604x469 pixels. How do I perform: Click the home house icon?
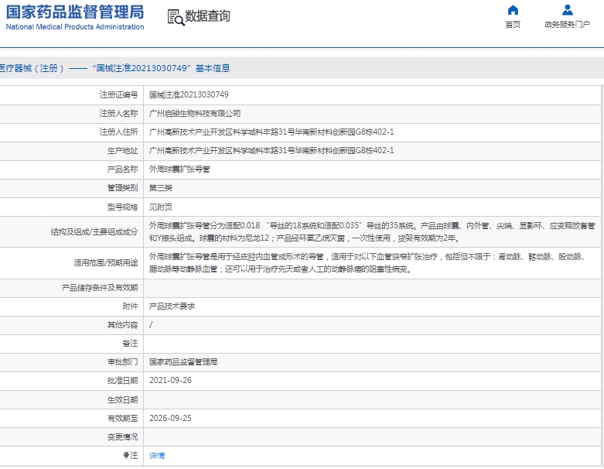513,9
